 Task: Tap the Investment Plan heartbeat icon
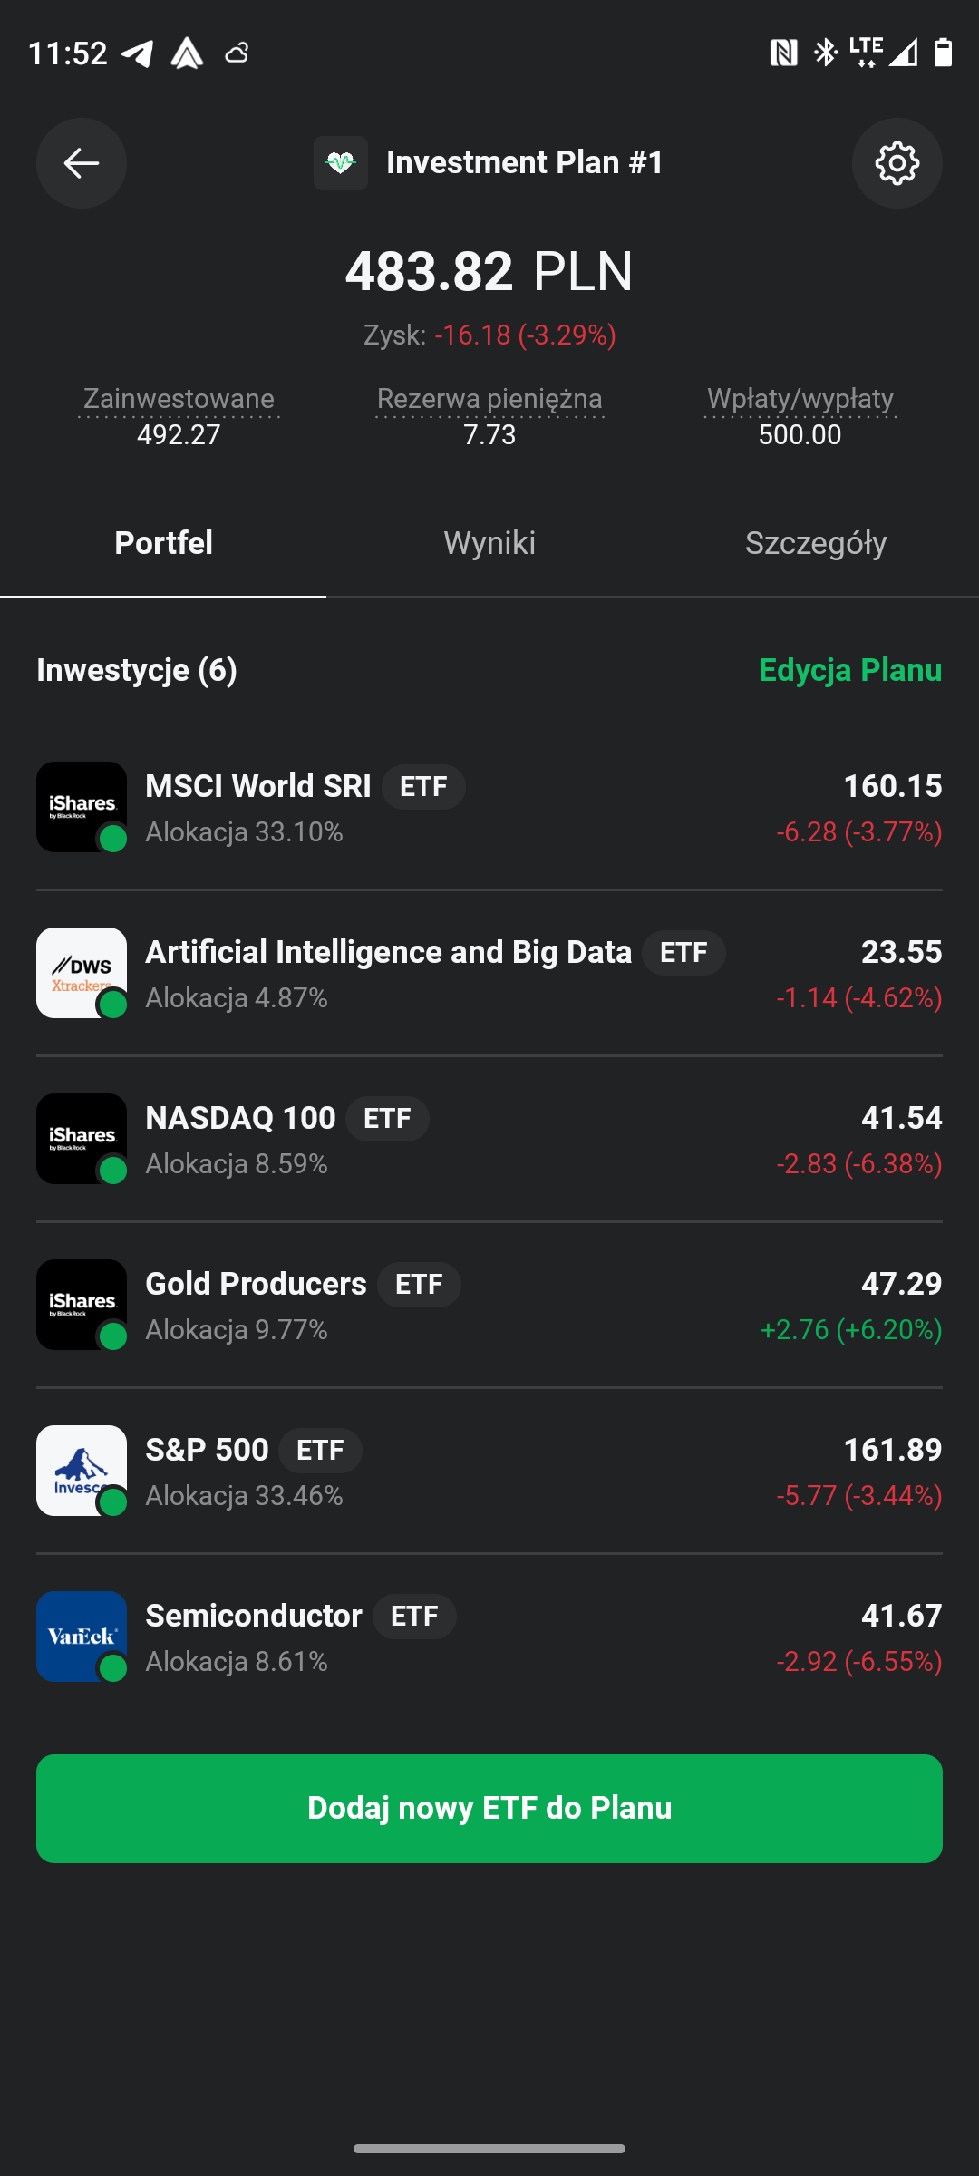coord(341,163)
